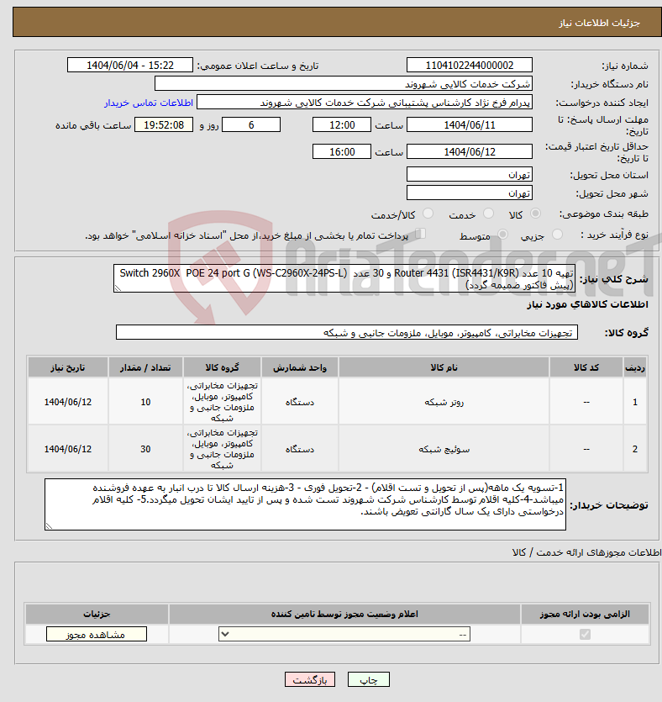Click the resize handle of buyer notes box
This screenshot has width=662, height=702.
coord(50,526)
